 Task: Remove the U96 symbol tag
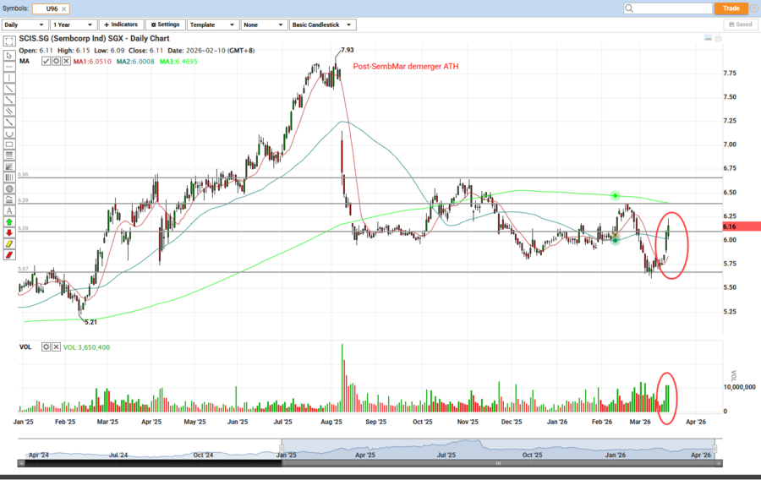coord(65,8)
